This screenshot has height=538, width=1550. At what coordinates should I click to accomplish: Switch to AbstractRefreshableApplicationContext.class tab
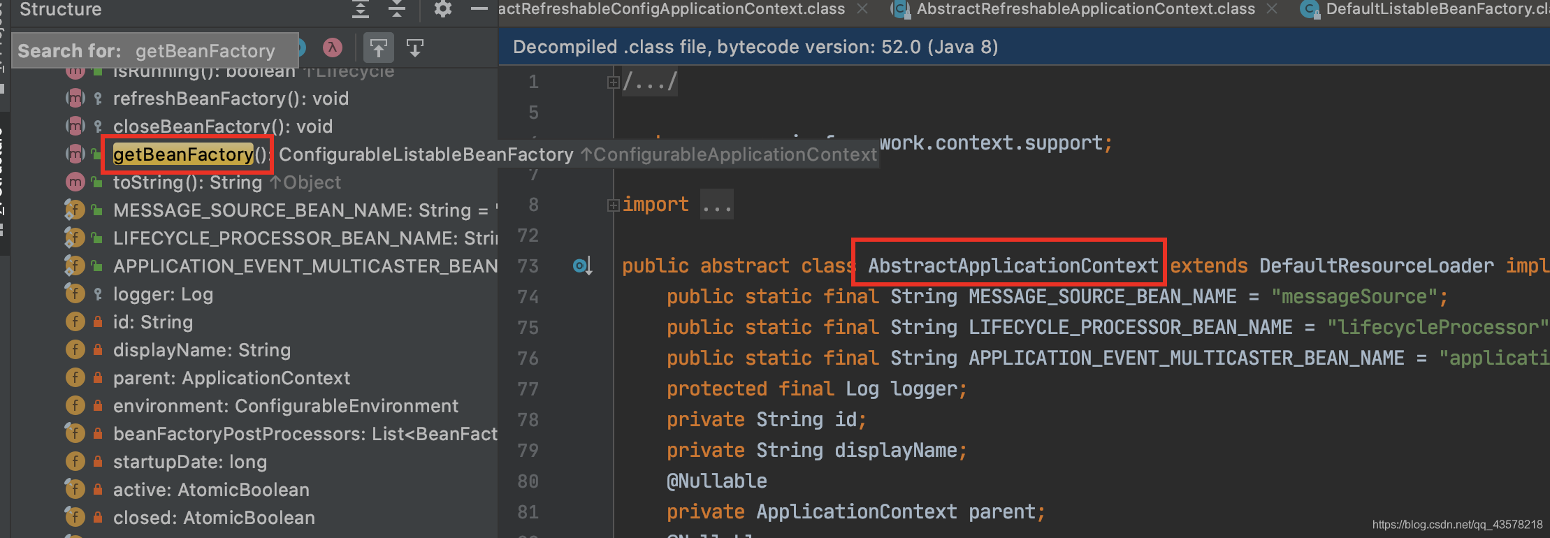pos(1085,9)
